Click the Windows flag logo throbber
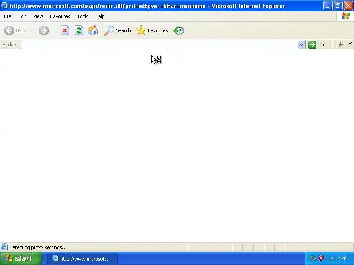This screenshot has width=354, height=265. [x=346, y=16]
